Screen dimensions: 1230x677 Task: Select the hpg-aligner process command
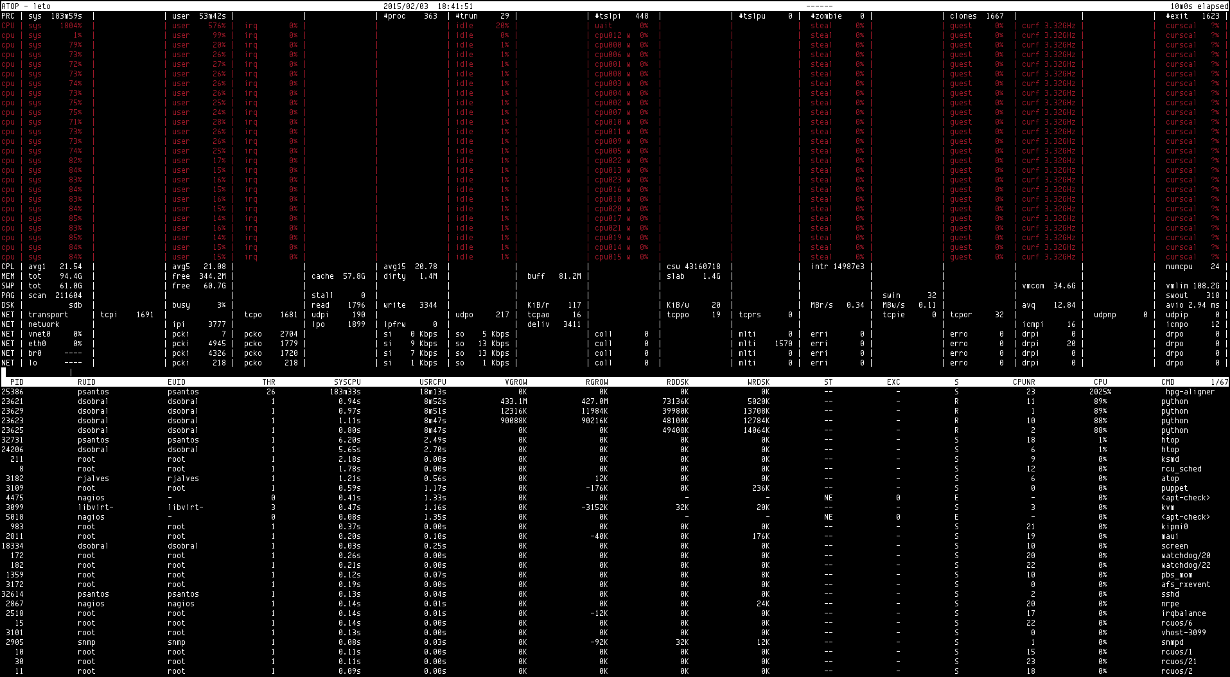[1190, 392]
